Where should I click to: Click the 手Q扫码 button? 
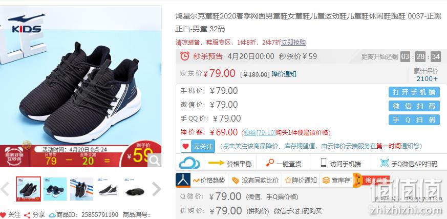tap(414, 120)
